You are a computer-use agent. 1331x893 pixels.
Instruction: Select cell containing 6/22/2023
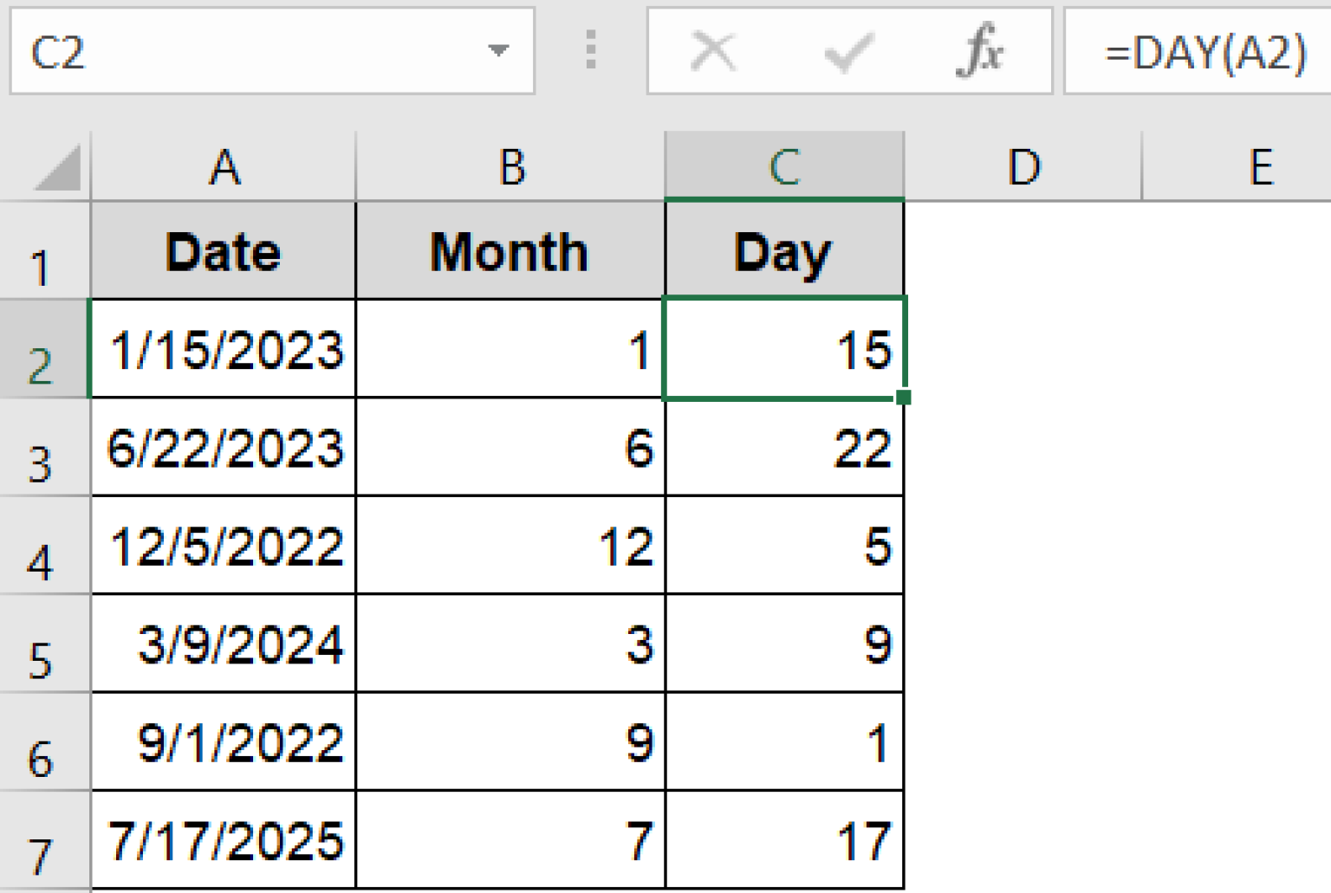tap(224, 448)
